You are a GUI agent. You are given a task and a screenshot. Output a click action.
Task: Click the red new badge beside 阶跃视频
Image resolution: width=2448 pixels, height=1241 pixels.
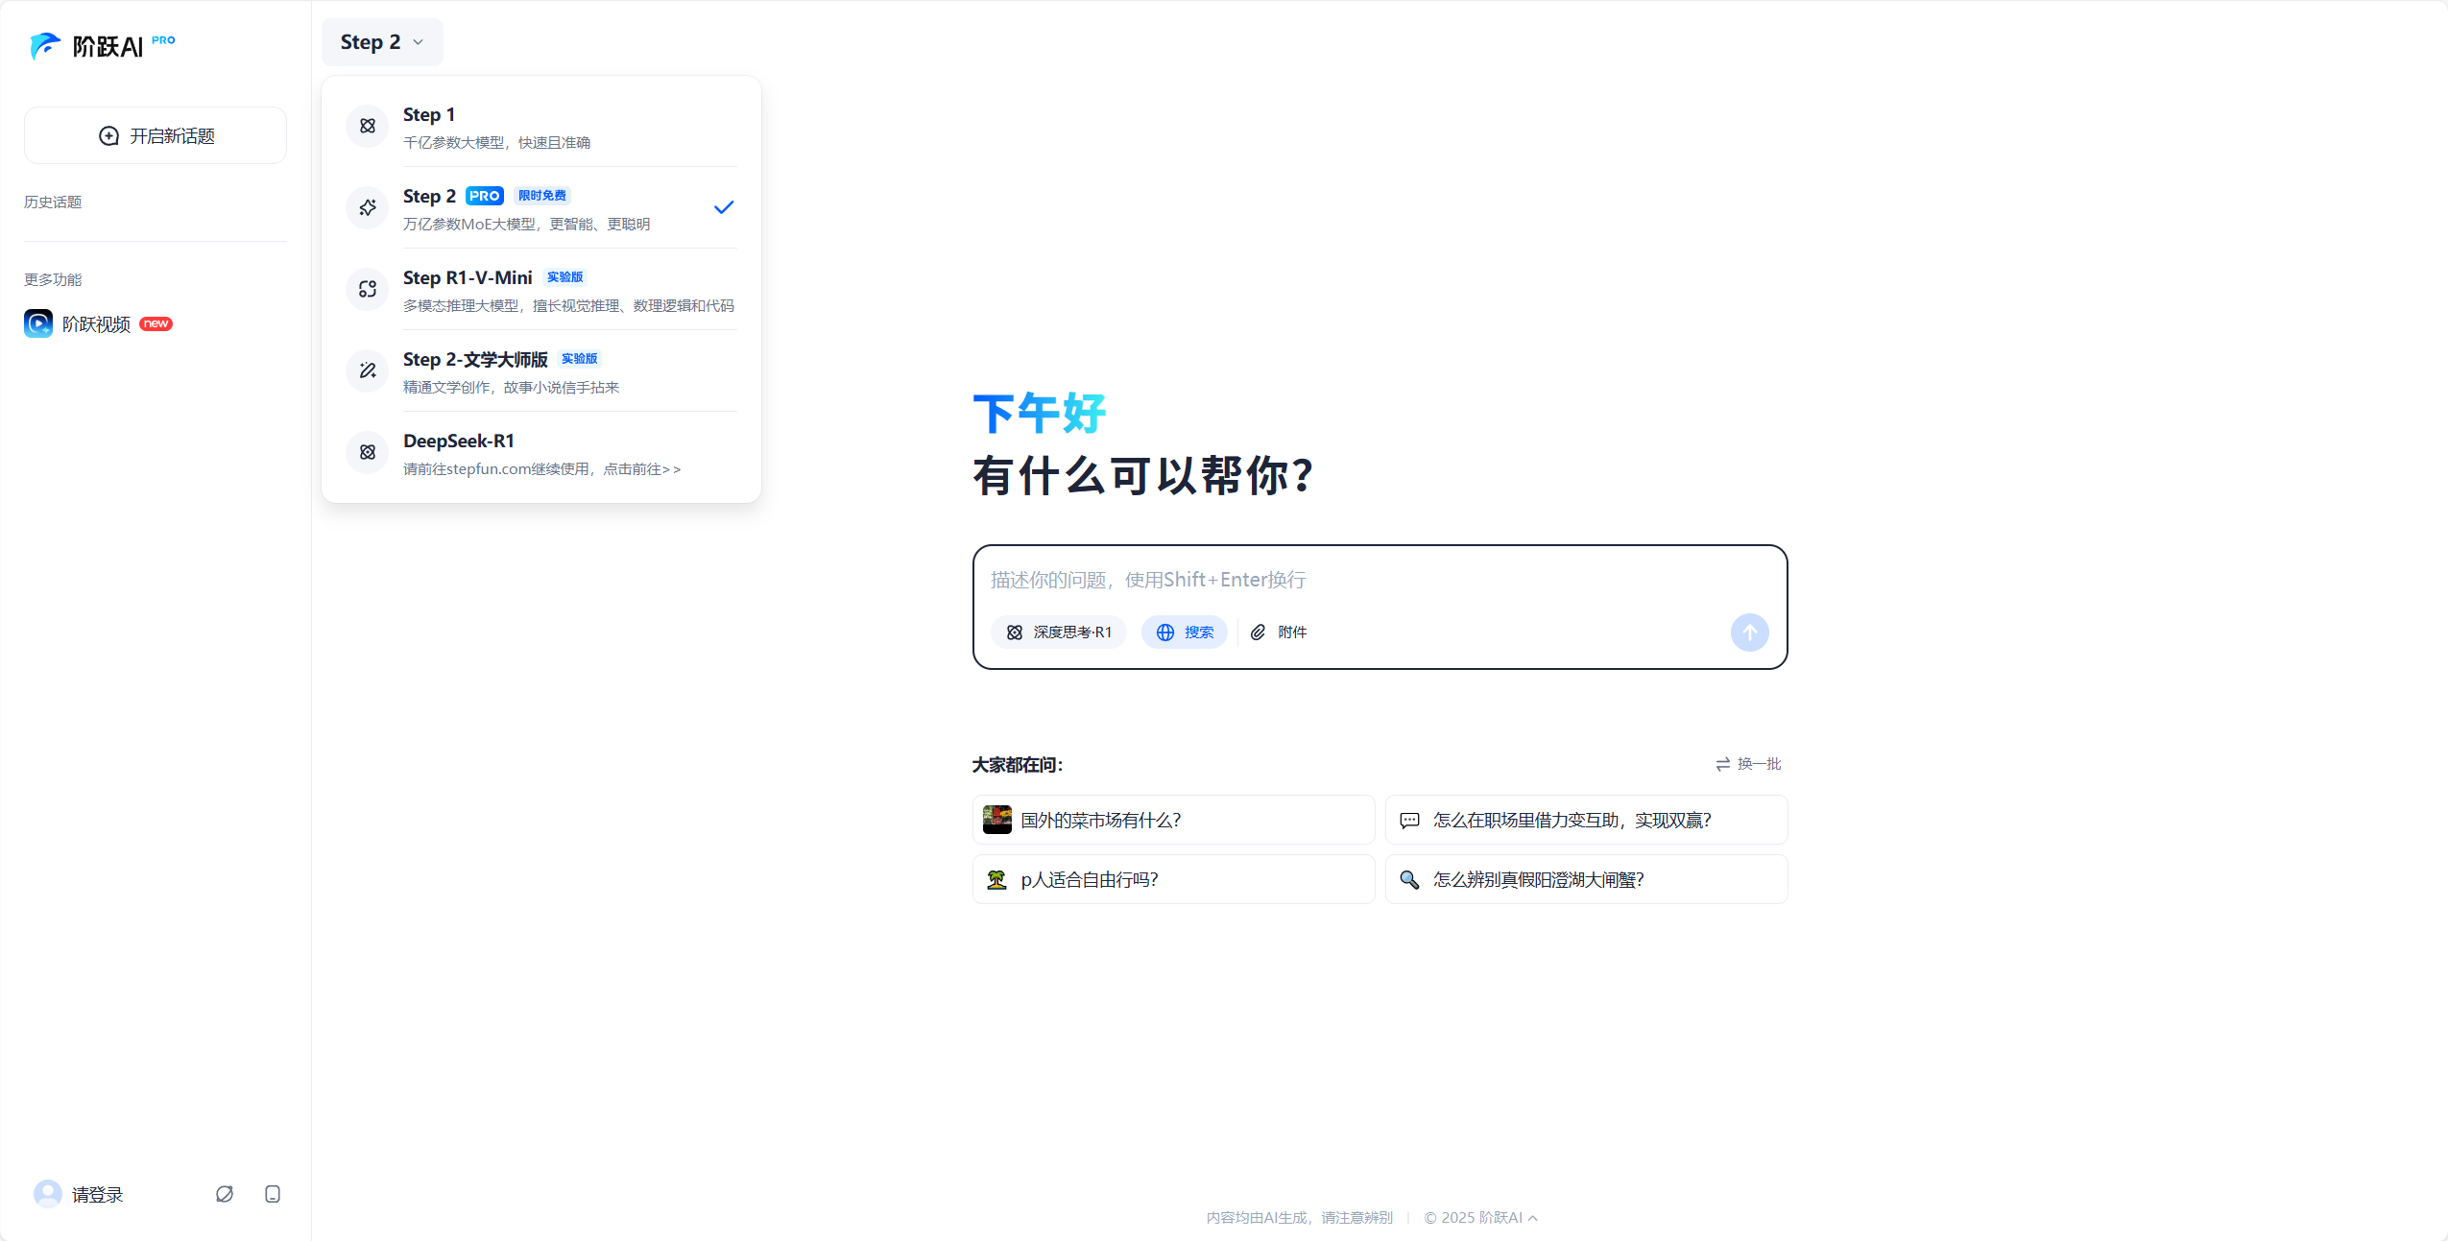(x=156, y=323)
